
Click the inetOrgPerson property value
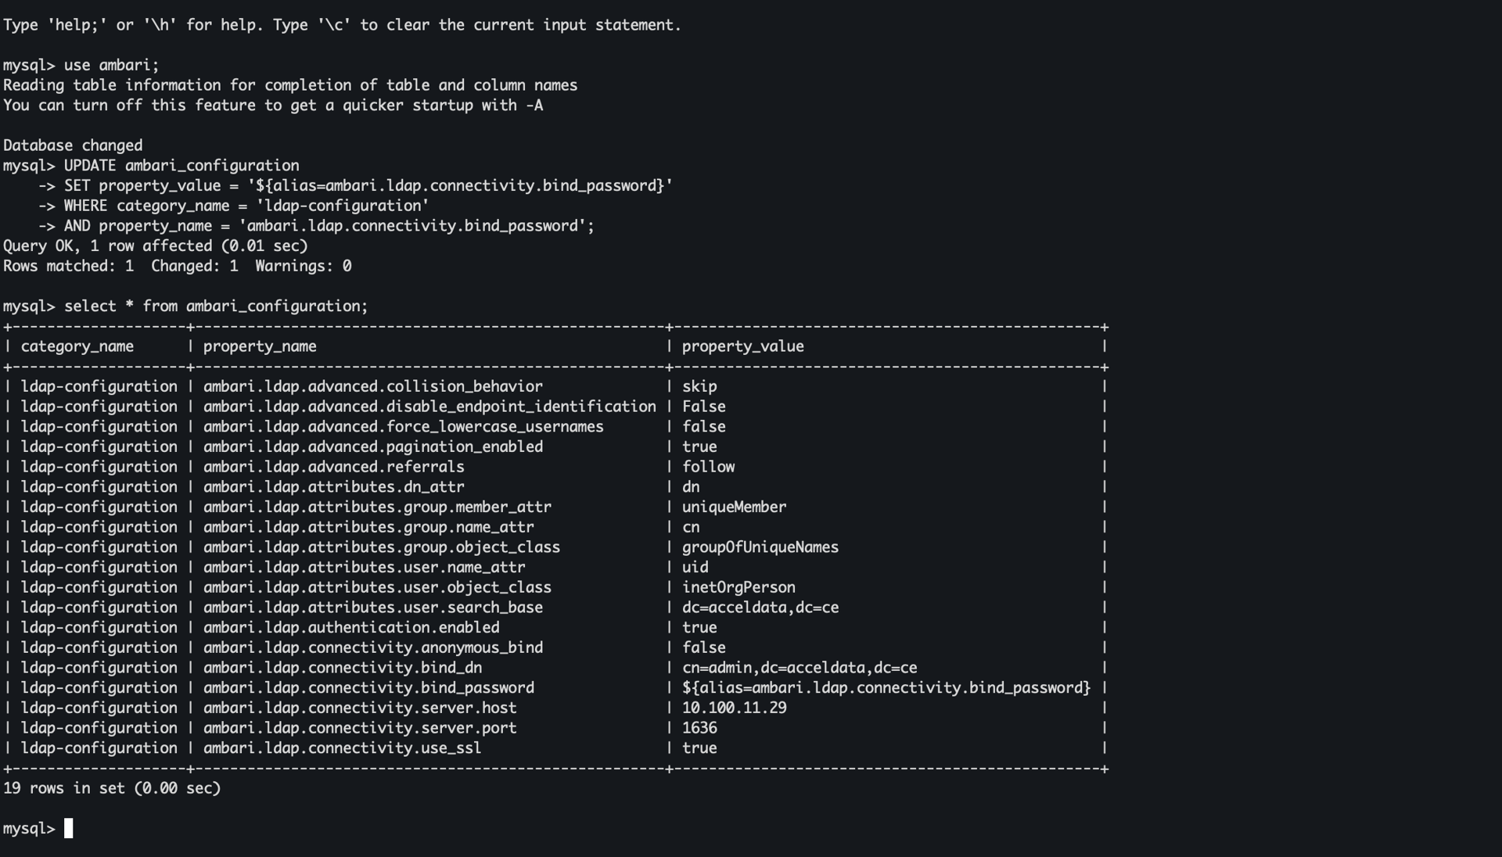tap(738, 587)
